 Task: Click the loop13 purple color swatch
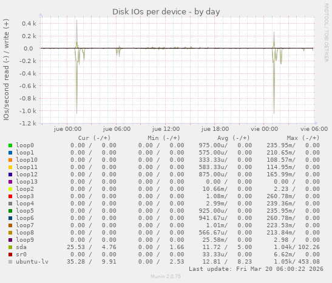point(10,182)
